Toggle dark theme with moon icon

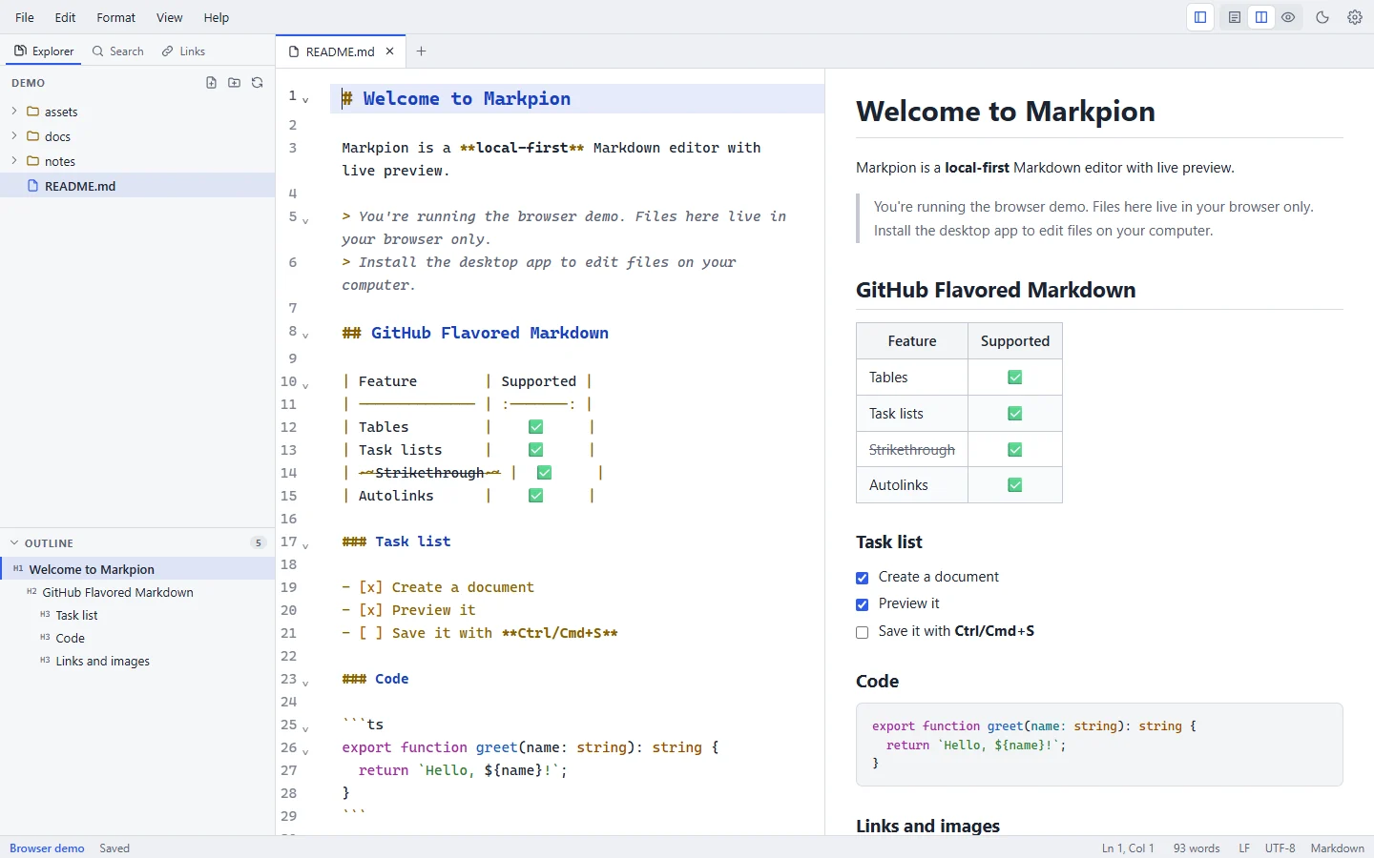1322,17
